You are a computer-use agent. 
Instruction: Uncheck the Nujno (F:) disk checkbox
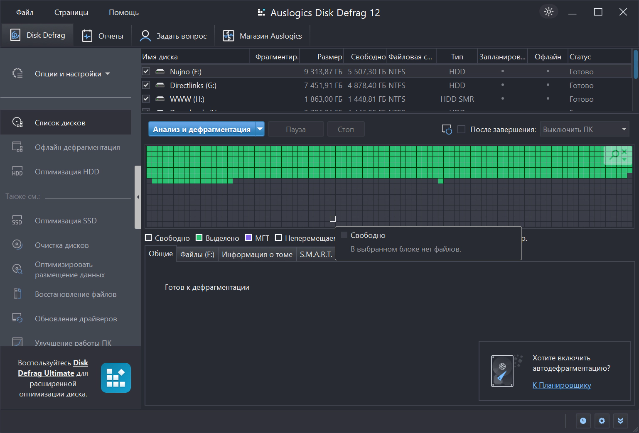(x=146, y=71)
